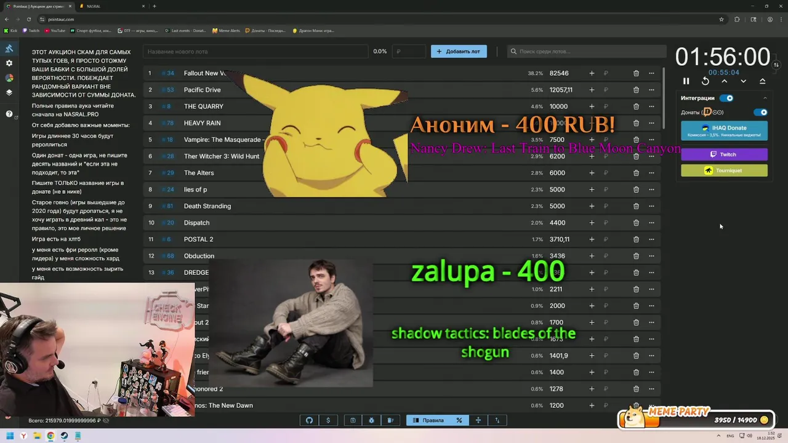Toggle the divide icon in bottom toolbar

click(478, 420)
